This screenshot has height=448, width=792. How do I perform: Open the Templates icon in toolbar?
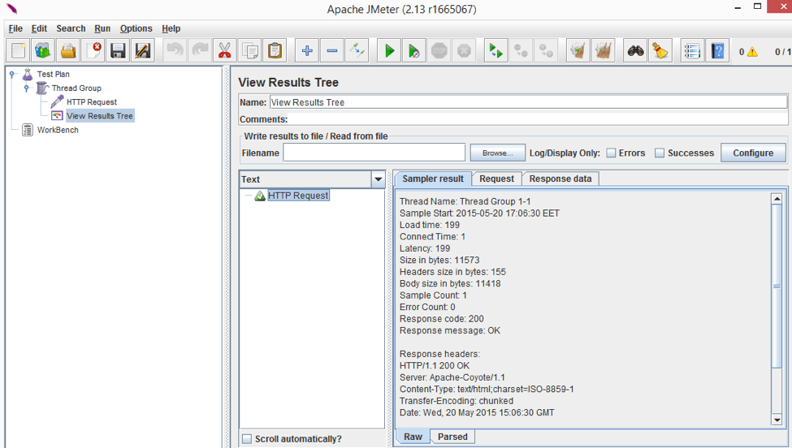(x=43, y=50)
